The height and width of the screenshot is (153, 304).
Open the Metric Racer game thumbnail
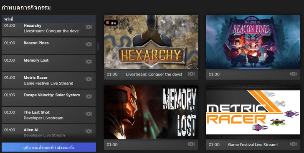pyautogui.click(x=253, y=112)
